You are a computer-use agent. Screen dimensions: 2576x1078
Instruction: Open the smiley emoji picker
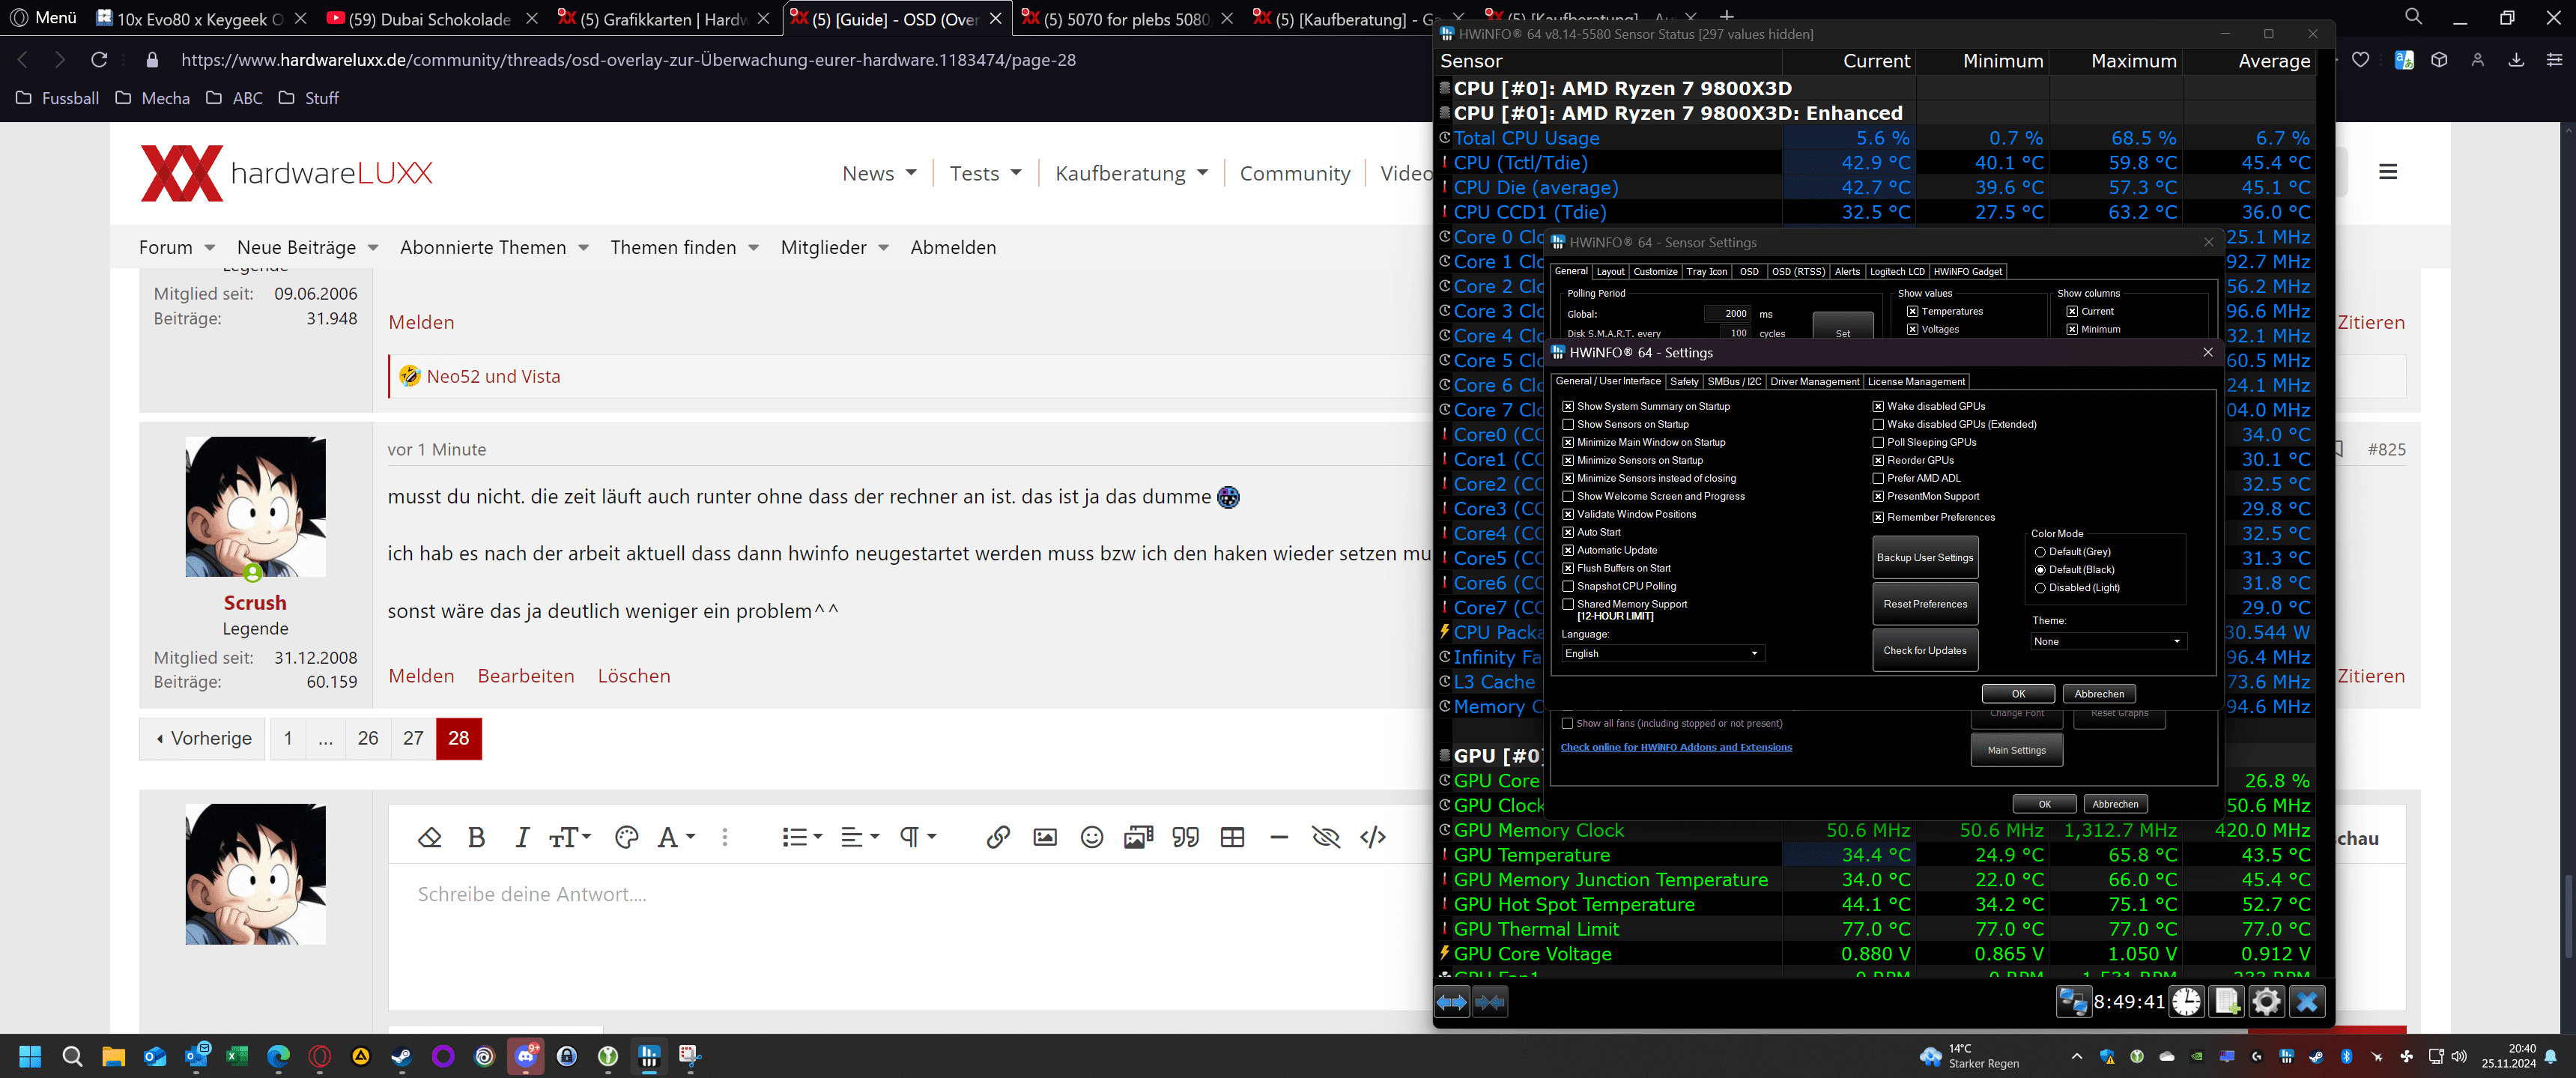pos(1091,837)
